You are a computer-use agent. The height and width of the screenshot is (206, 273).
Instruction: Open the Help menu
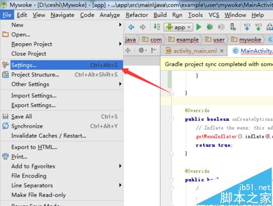click(258, 15)
